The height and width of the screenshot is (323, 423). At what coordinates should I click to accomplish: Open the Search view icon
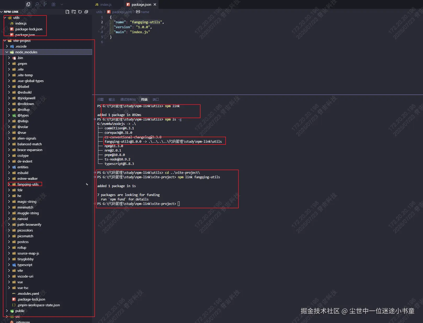[x=37, y=4]
